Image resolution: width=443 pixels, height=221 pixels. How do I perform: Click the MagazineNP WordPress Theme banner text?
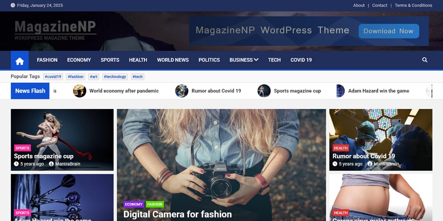(272, 30)
